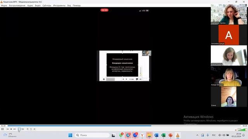The width and height of the screenshot is (248, 139).
Task: Open the Субтитры menu
Action: 47,5
